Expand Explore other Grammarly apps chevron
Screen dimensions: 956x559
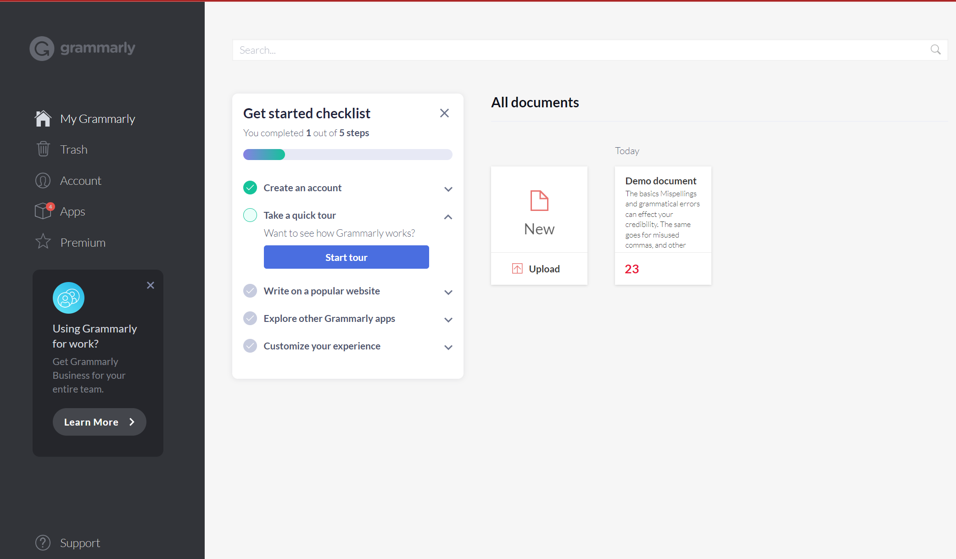coord(448,320)
